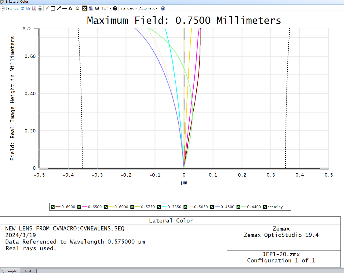Click the save graphic icon
This screenshot has width=344, height=273.
[34, 8]
